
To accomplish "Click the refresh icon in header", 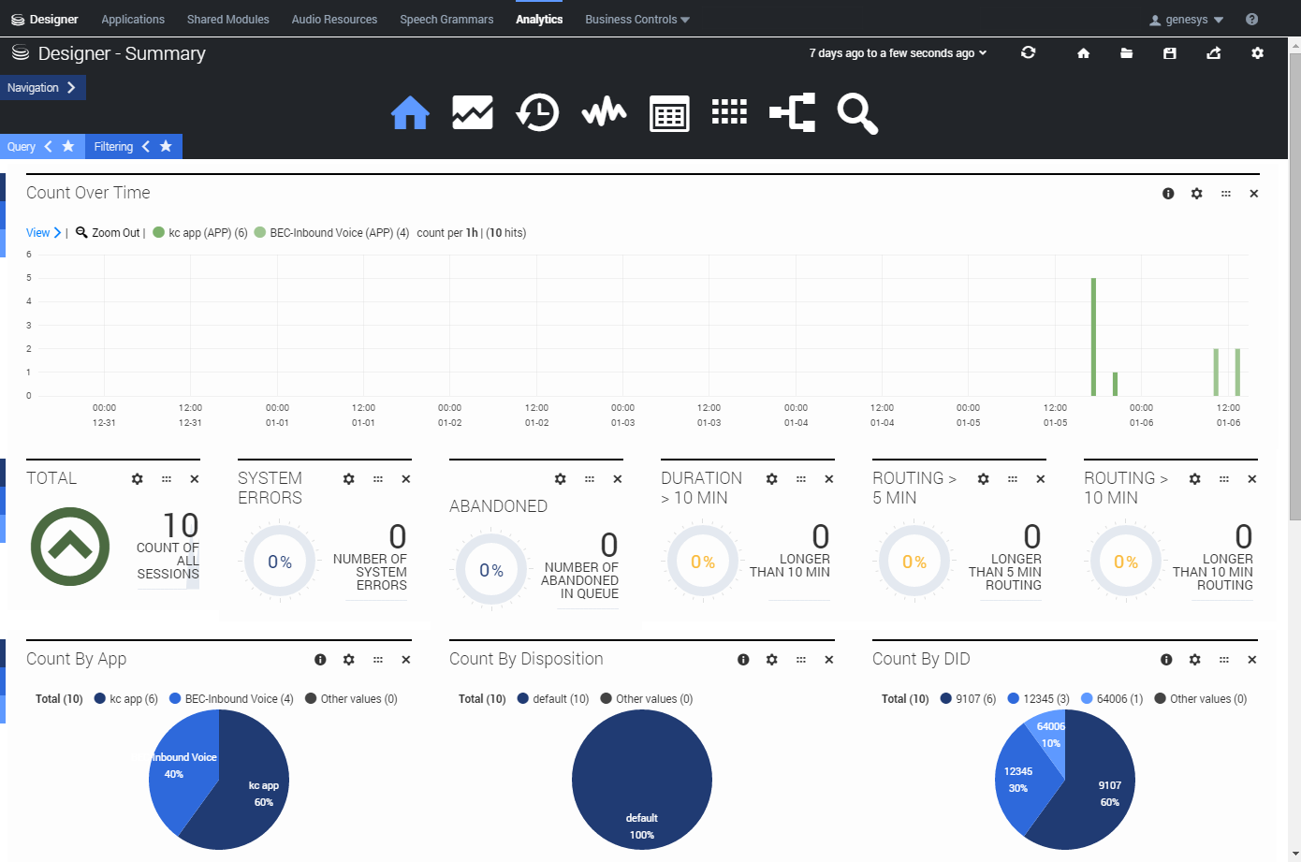I will pyautogui.click(x=1028, y=52).
